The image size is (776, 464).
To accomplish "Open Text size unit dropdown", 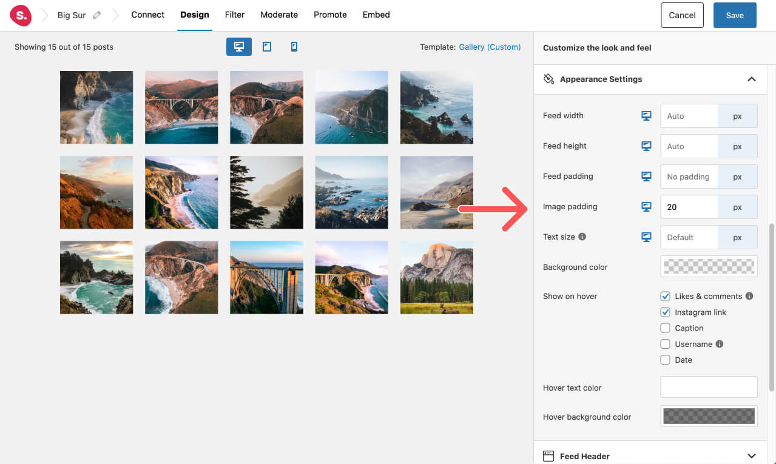I will pyautogui.click(x=738, y=237).
